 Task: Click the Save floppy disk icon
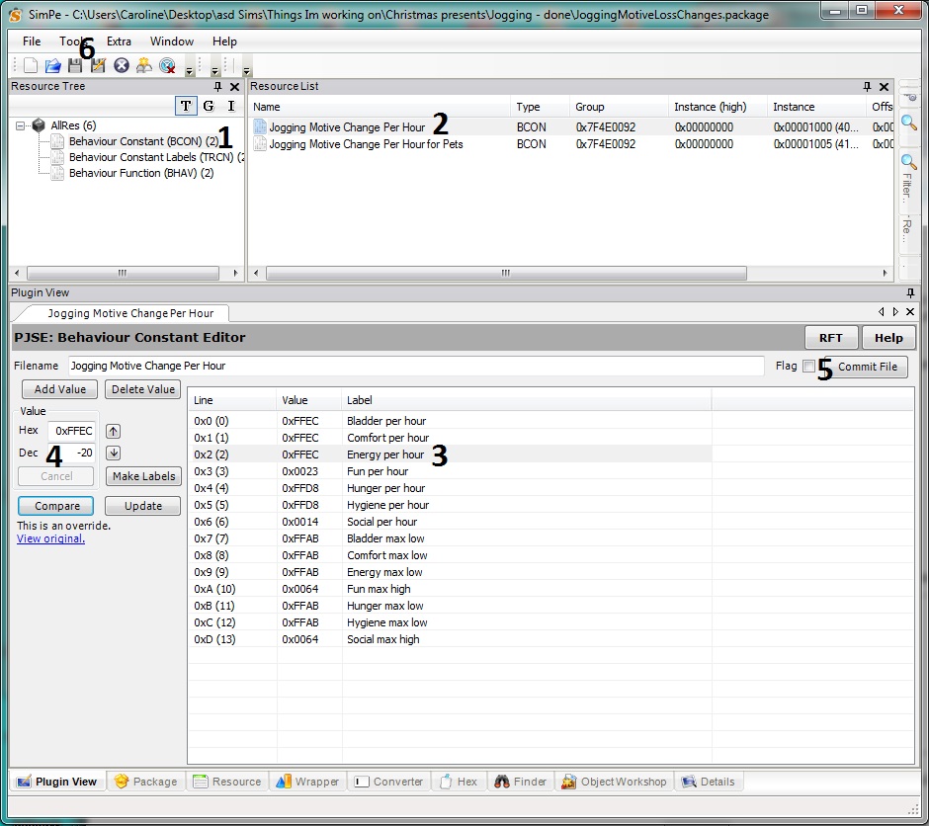[75, 65]
